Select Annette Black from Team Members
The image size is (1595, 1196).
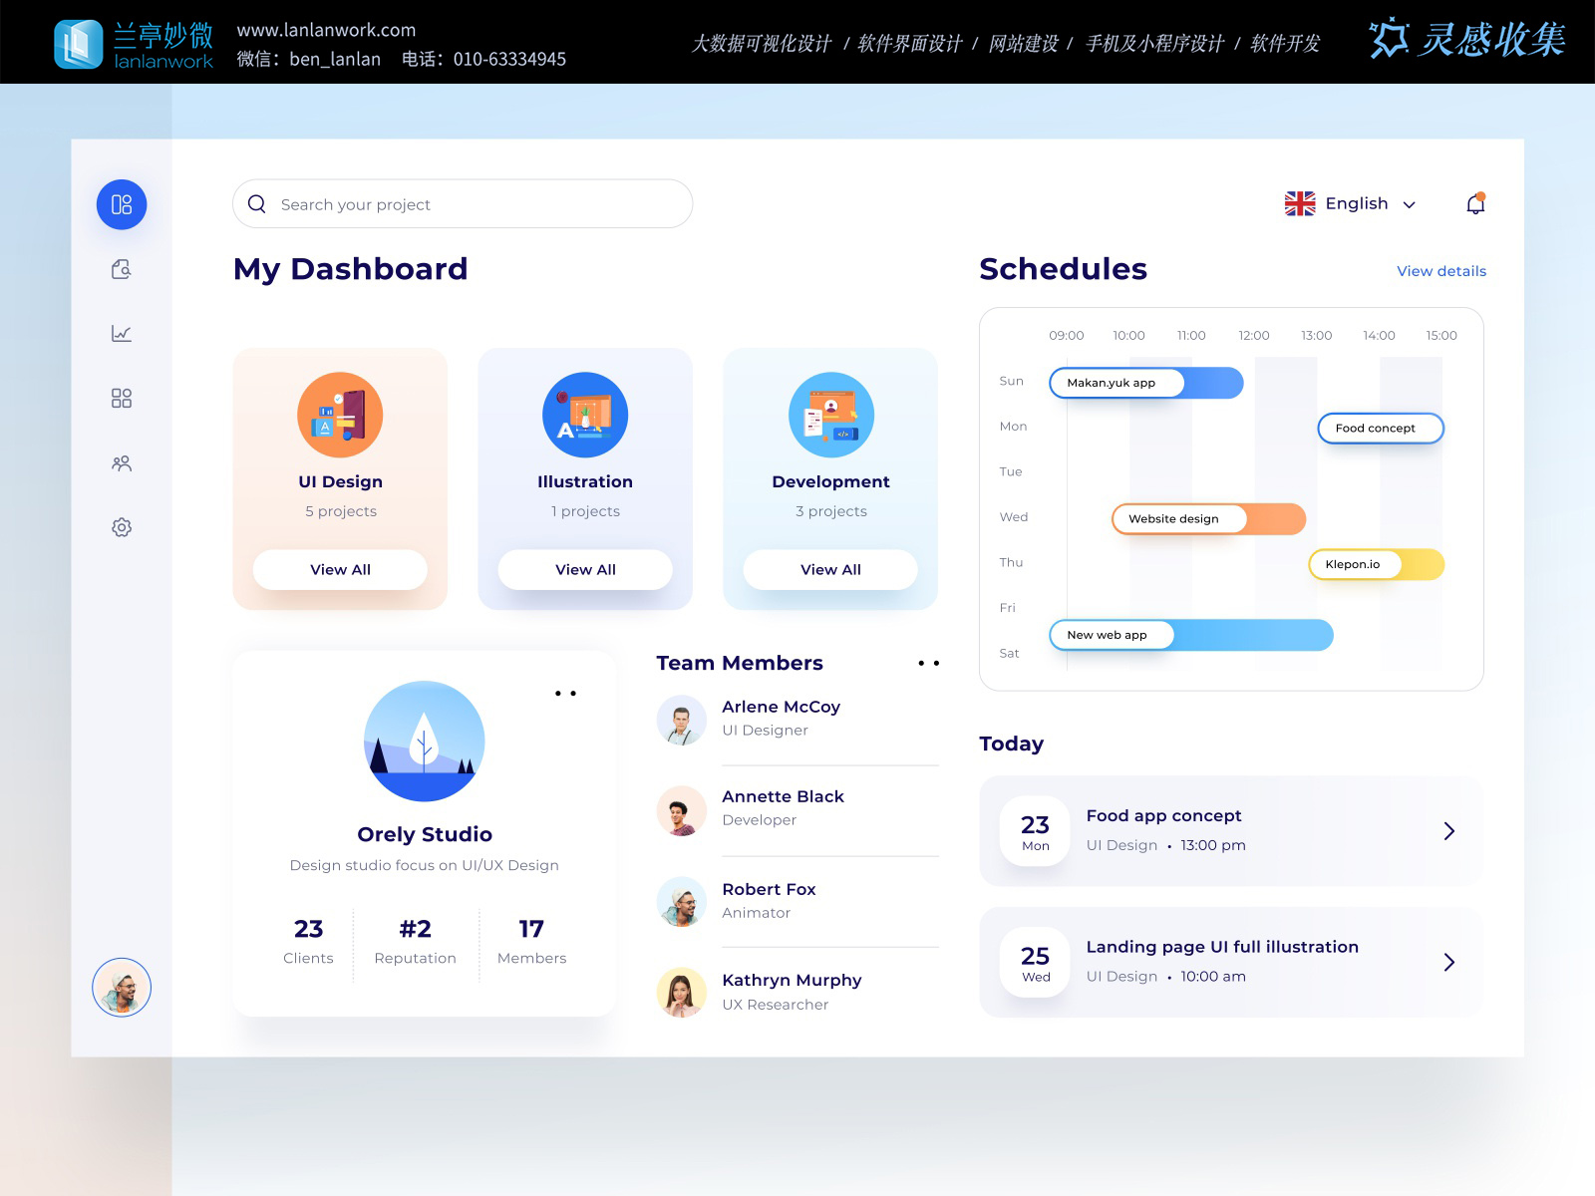[x=784, y=807]
